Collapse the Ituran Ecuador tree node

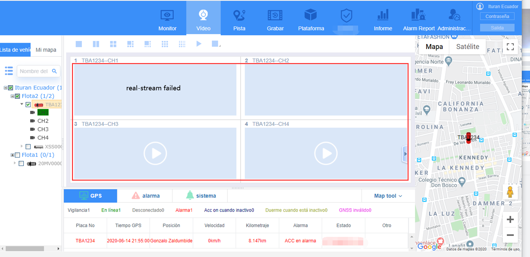(5, 88)
